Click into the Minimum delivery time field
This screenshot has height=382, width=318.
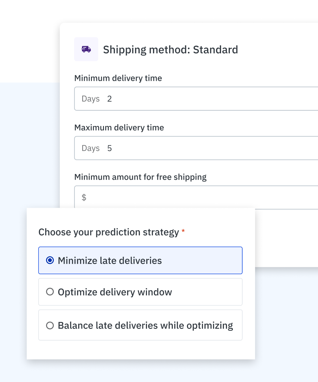[x=207, y=99]
